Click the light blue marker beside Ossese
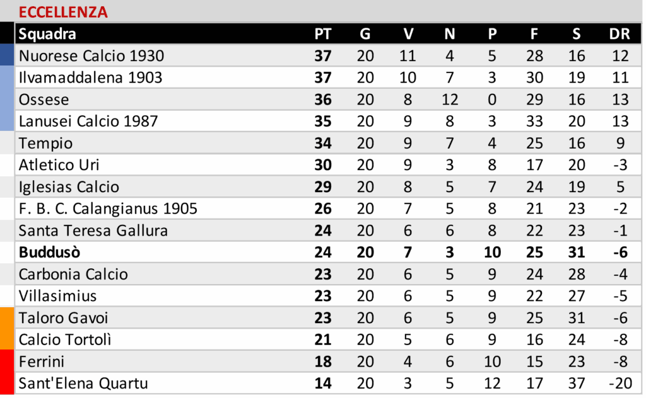The image size is (646, 398). tap(7, 99)
